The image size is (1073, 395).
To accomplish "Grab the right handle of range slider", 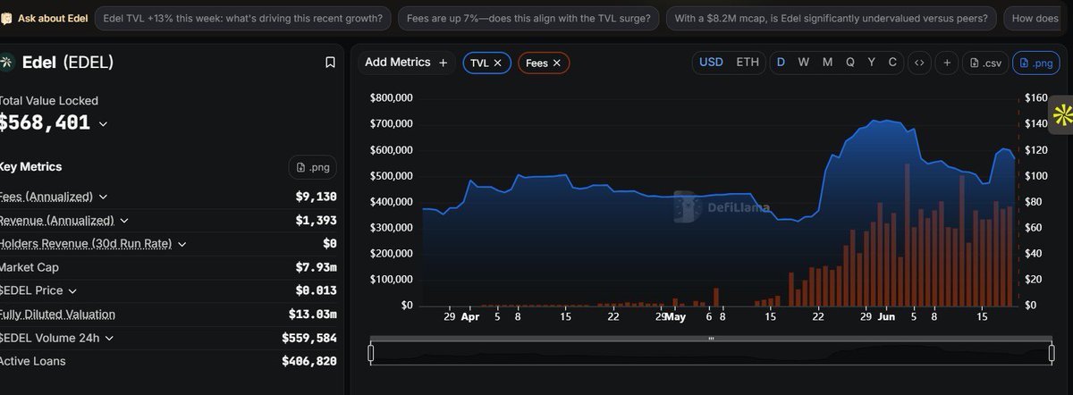I will pyautogui.click(x=1051, y=353).
